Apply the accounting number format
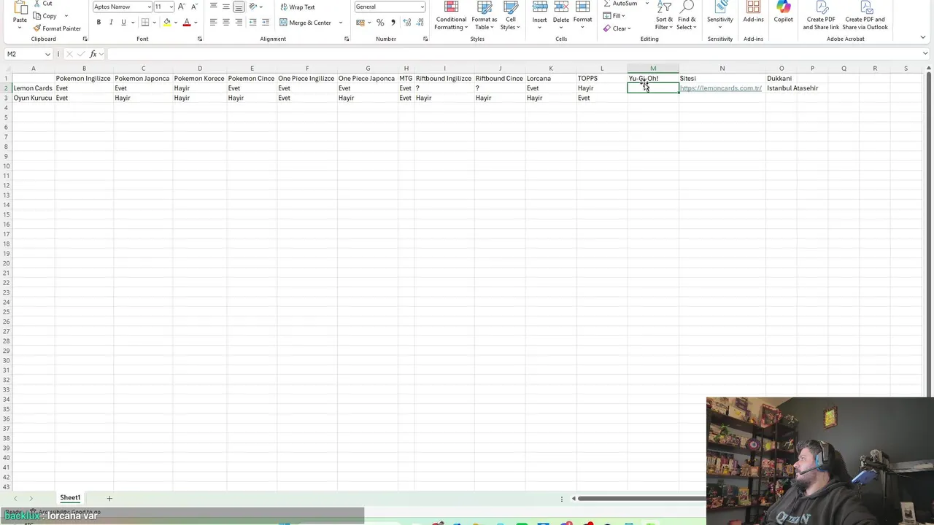Screen dimensions: 934x525 point(360,23)
